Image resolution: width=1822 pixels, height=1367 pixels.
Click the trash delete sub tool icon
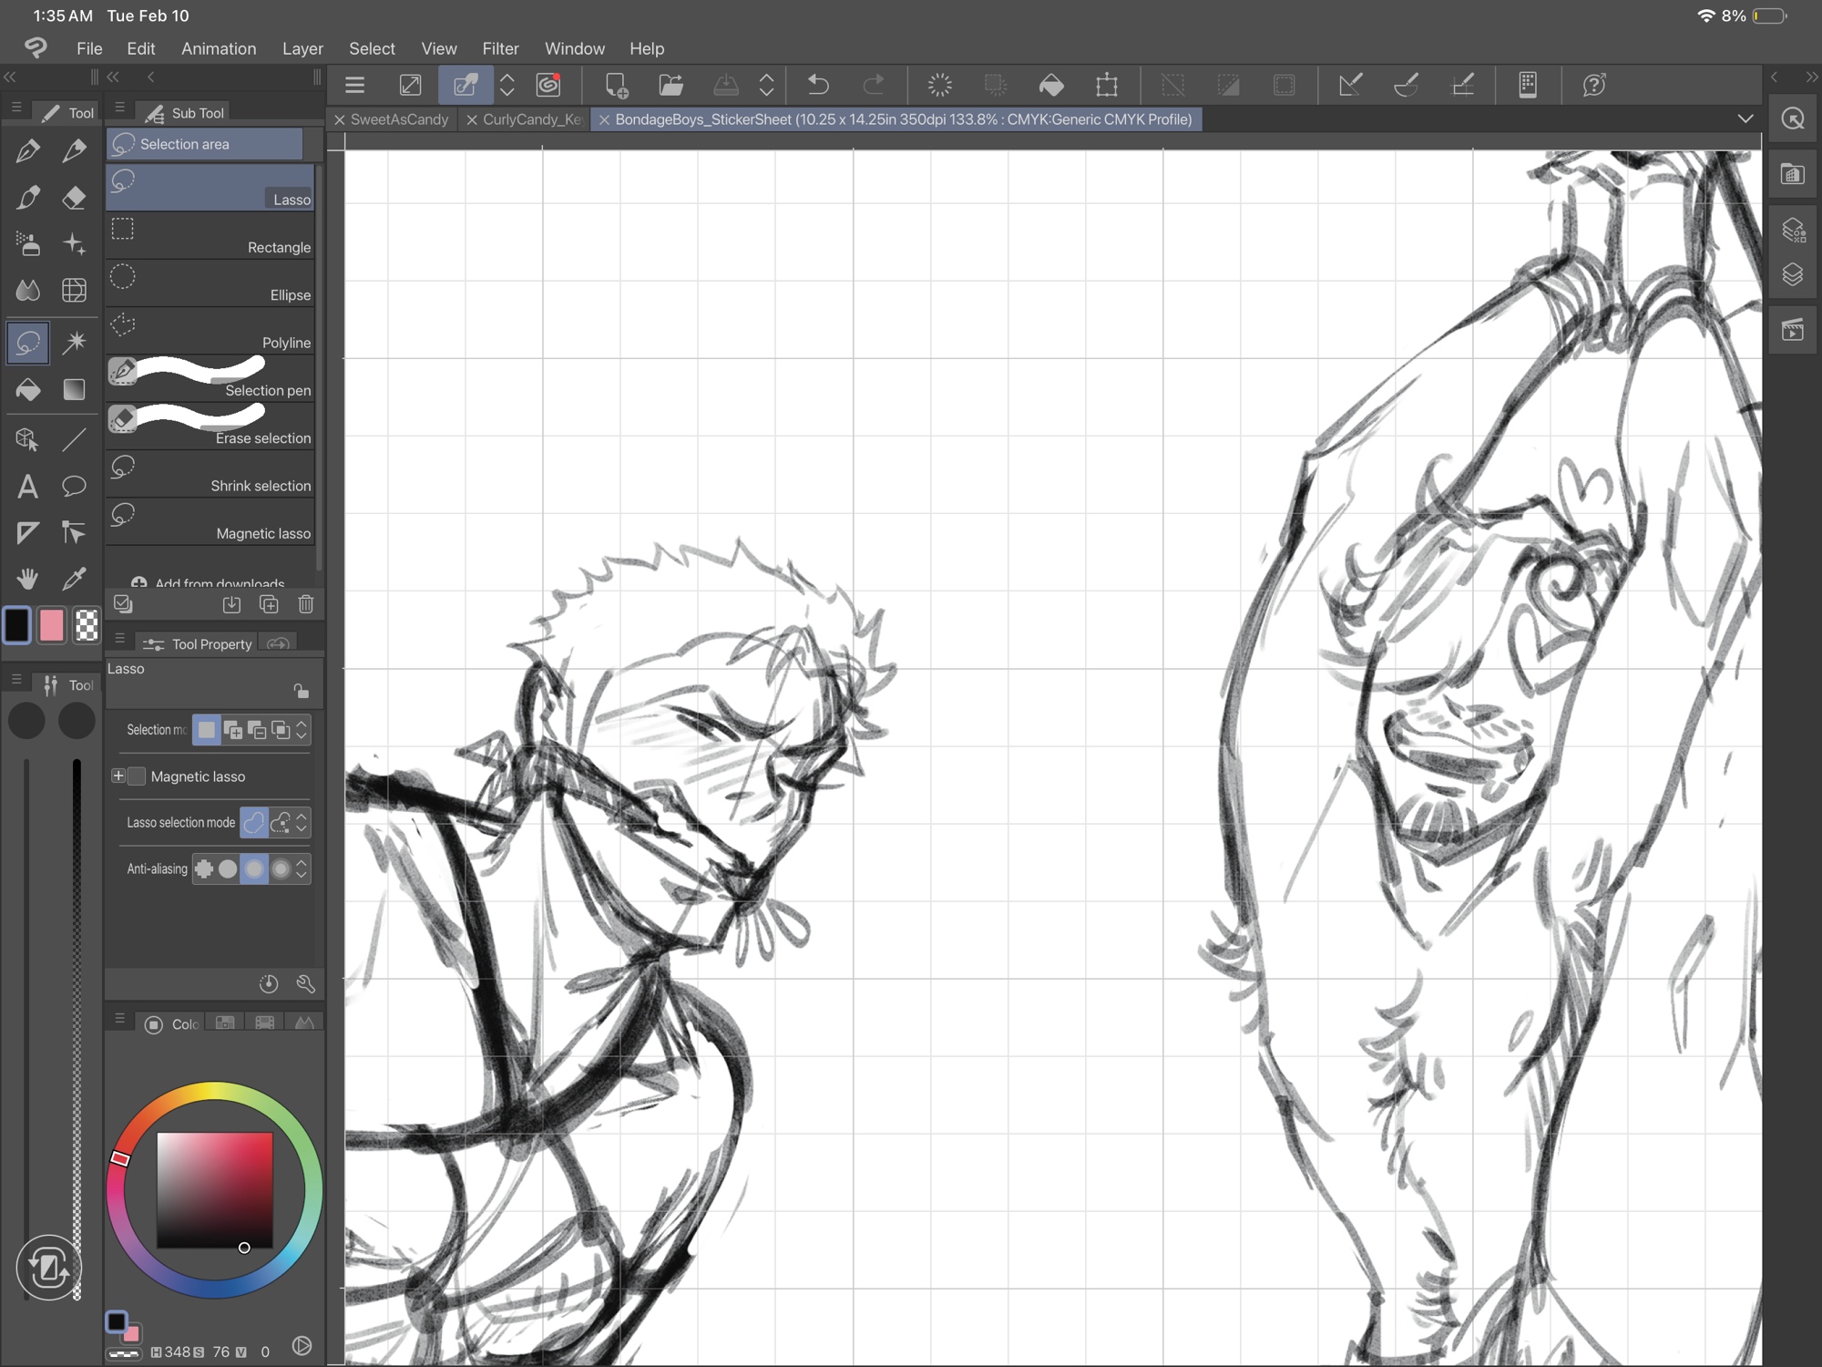(306, 604)
